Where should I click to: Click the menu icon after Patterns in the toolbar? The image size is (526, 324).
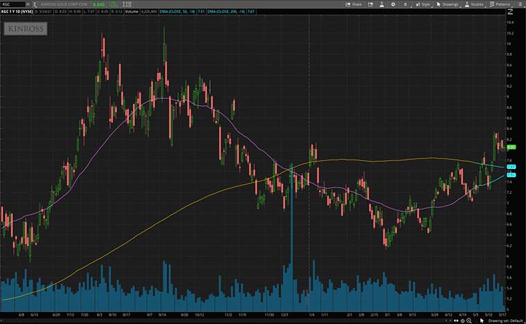tap(518, 4)
